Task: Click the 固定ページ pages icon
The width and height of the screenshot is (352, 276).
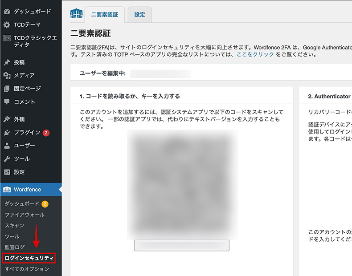Action: pyautogui.click(x=7, y=89)
